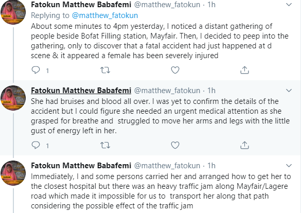Like the tweet about bruises and blood
The image size is (301, 213).
click(175, 145)
